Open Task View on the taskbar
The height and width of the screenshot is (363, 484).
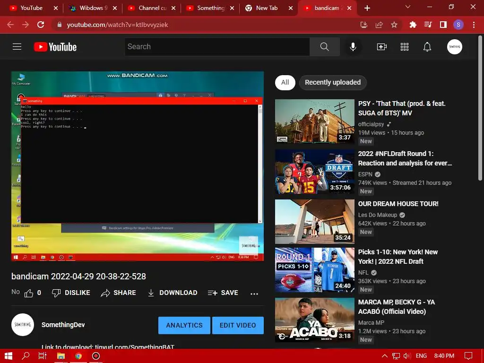point(42,356)
